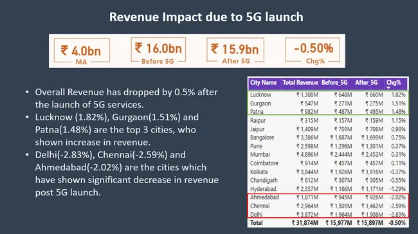The width and height of the screenshot is (418, 234).
Task: Click the Total row label
Action: click(x=256, y=223)
